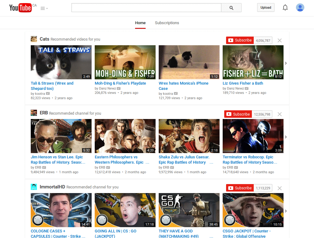Open CSGO JACKPOT video thumbnail

click(x=253, y=210)
